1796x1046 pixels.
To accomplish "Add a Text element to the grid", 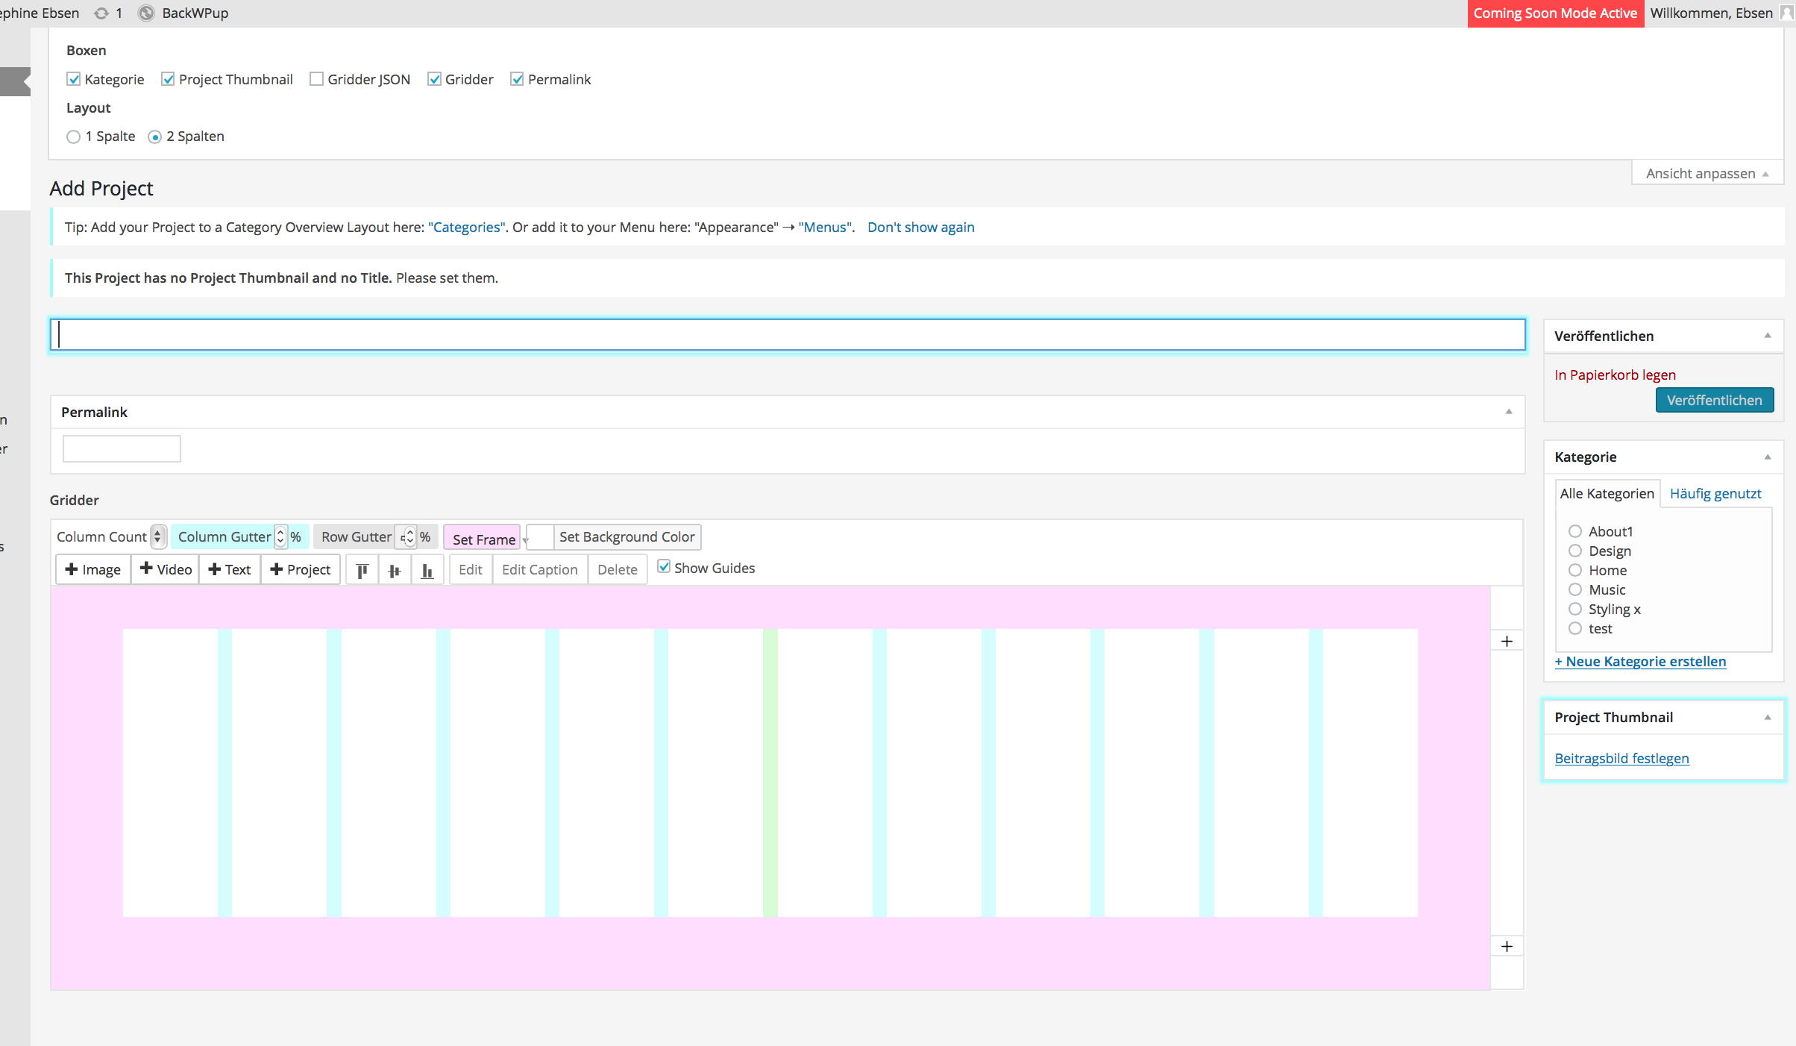I will (x=230, y=570).
